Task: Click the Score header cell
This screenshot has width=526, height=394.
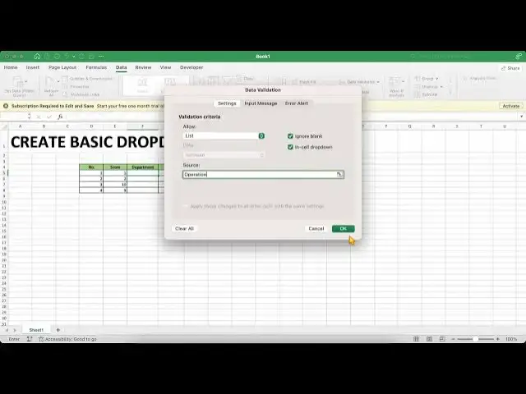Action: pos(115,167)
